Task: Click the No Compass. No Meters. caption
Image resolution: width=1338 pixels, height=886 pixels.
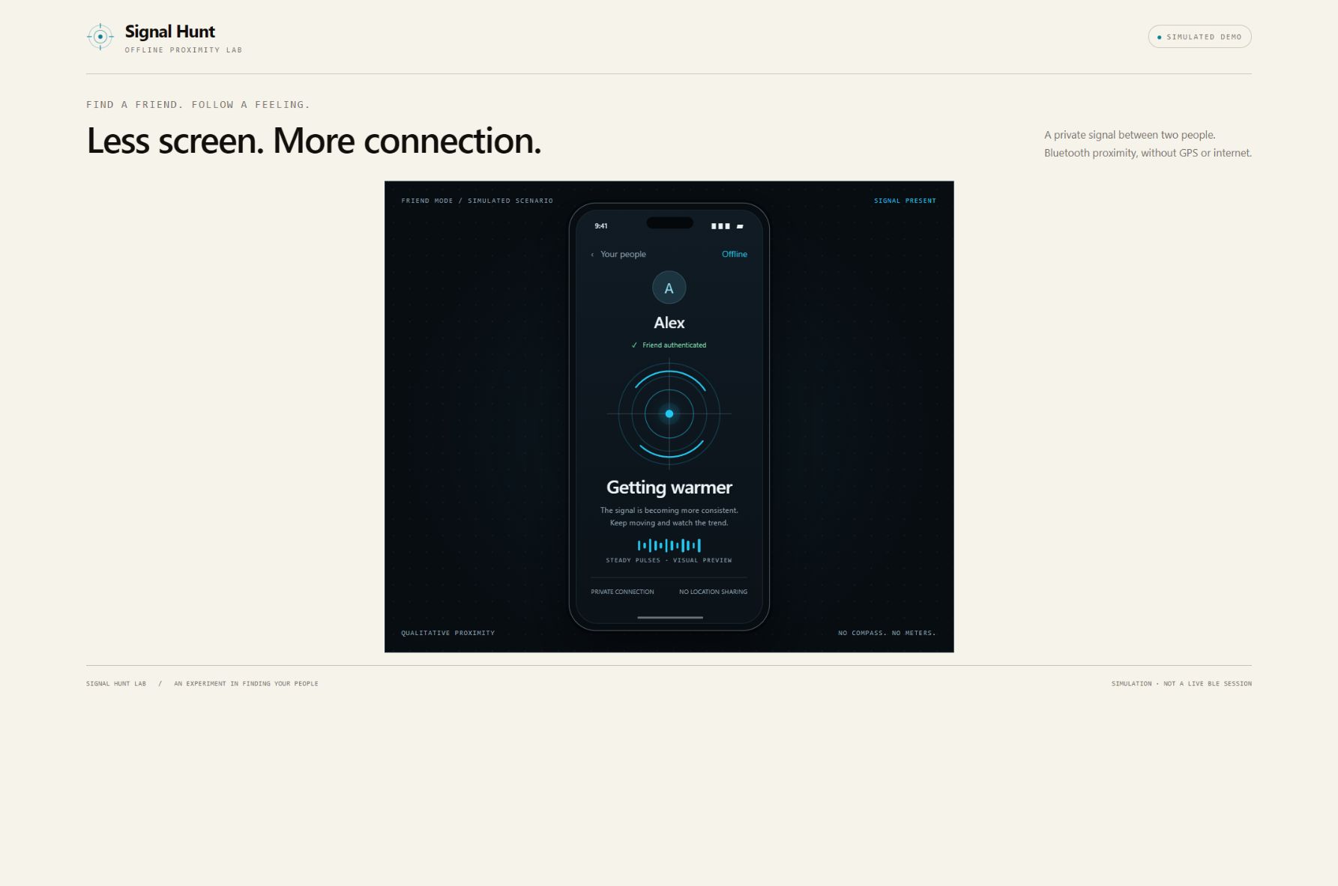Action: [887, 633]
